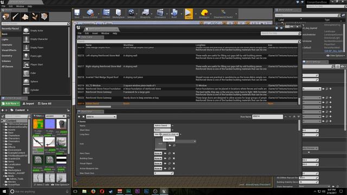Open row selector dropdown showing 89914
Screen dimensions: 347x195
[101, 117]
